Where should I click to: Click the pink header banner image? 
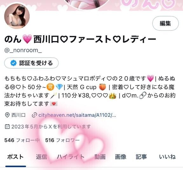tap(105, 5)
